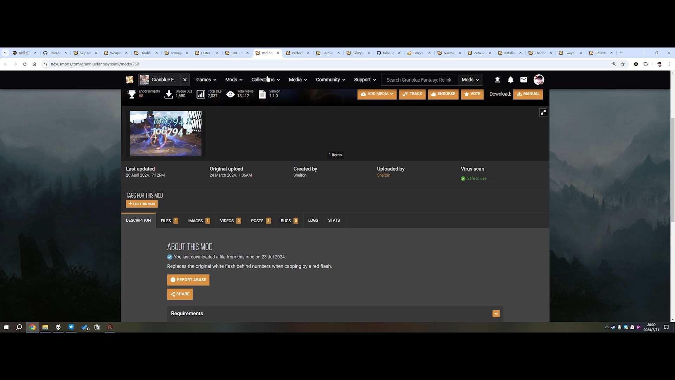Click the Nexus Mods logo icon
675x380 pixels.
click(x=130, y=80)
